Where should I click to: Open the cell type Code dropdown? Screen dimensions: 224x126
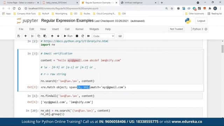(x=104, y=36)
